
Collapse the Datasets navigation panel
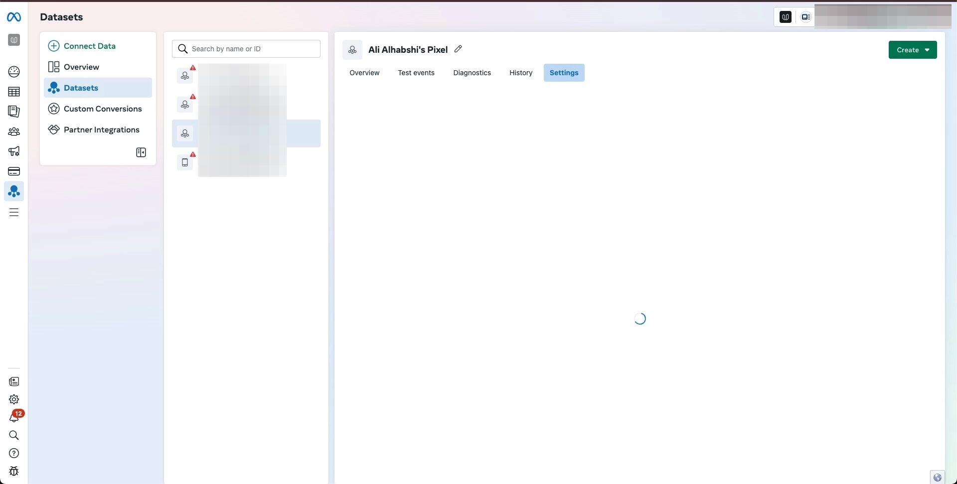pos(141,152)
